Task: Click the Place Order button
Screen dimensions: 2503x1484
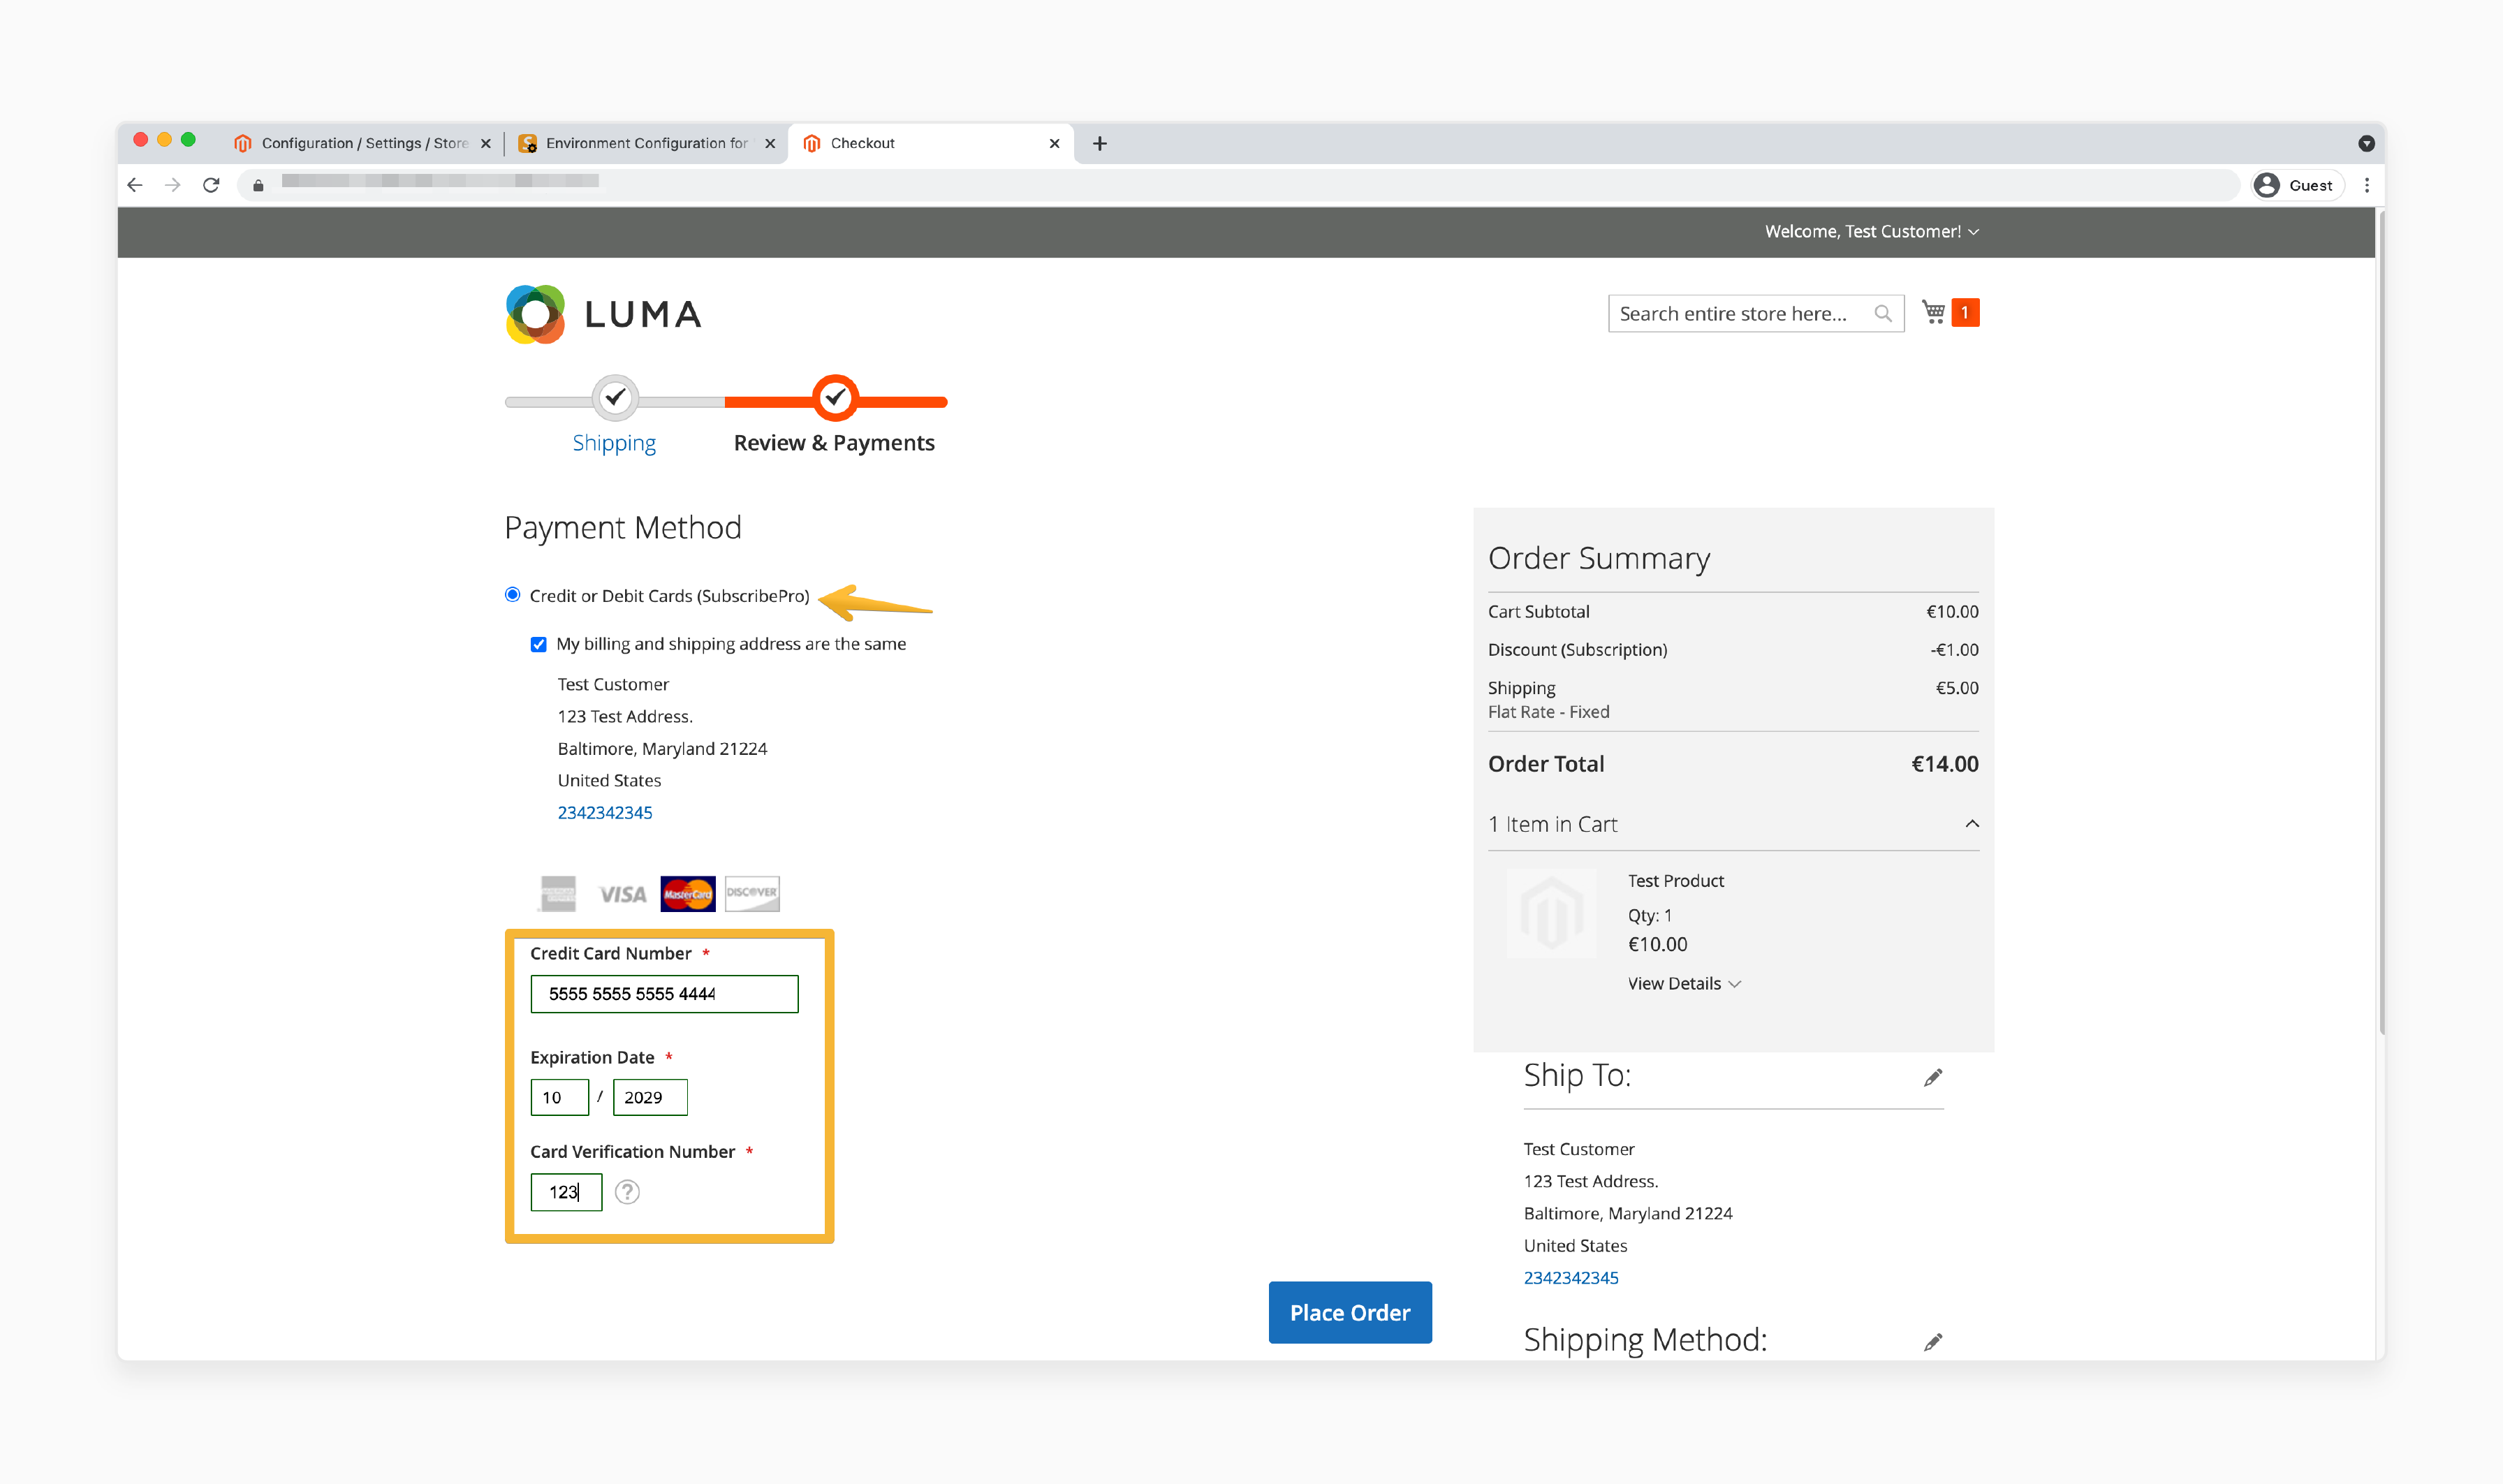Action: tap(1350, 1312)
